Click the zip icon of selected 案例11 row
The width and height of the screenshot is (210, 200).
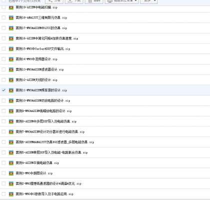pyautogui.click(x=11, y=90)
